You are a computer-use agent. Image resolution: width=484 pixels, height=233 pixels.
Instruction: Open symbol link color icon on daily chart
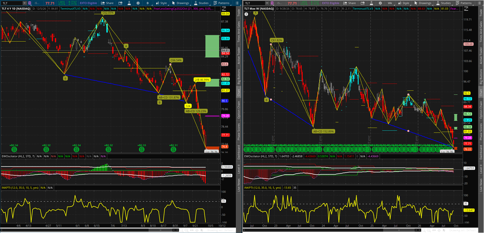(30, 3)
